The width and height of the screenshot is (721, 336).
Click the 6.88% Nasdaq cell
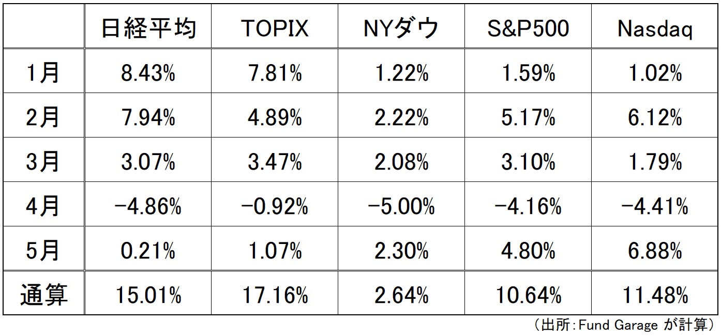tap(655, 252)
